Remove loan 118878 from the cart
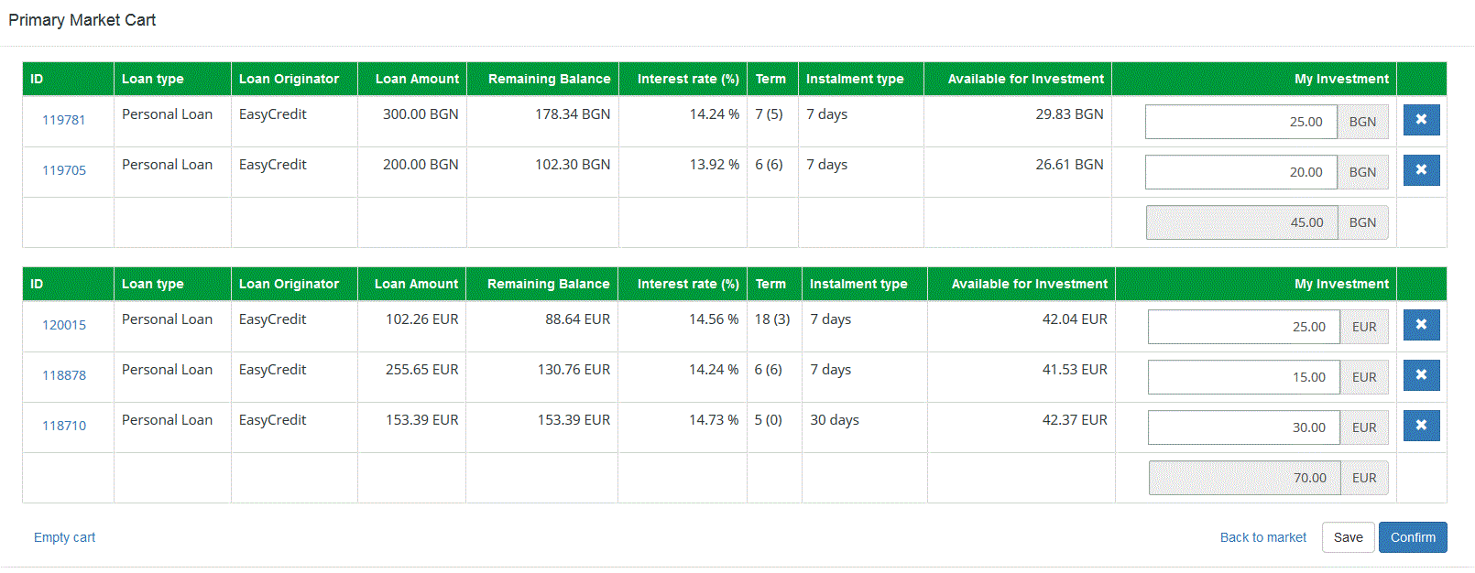 1421,375
